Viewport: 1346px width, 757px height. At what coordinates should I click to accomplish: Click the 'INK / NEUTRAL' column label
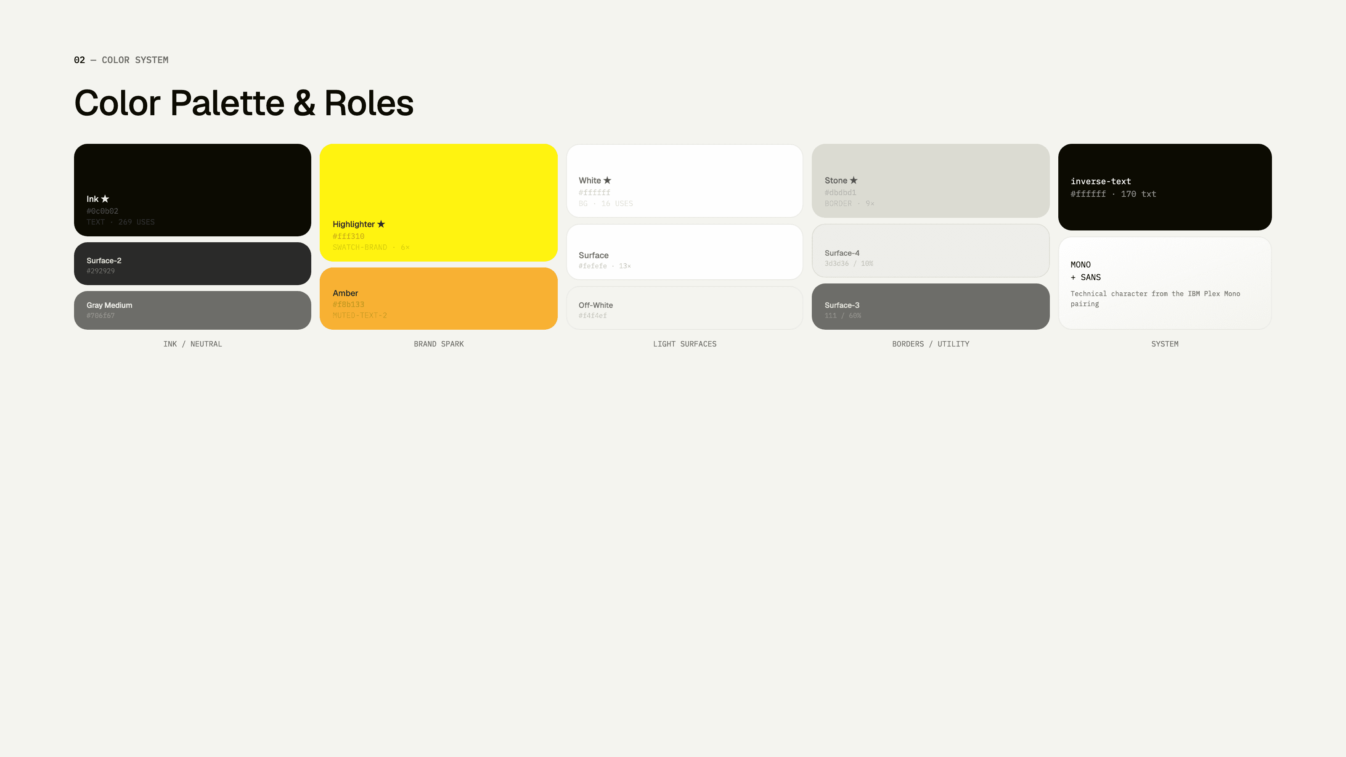coord(192,344)
